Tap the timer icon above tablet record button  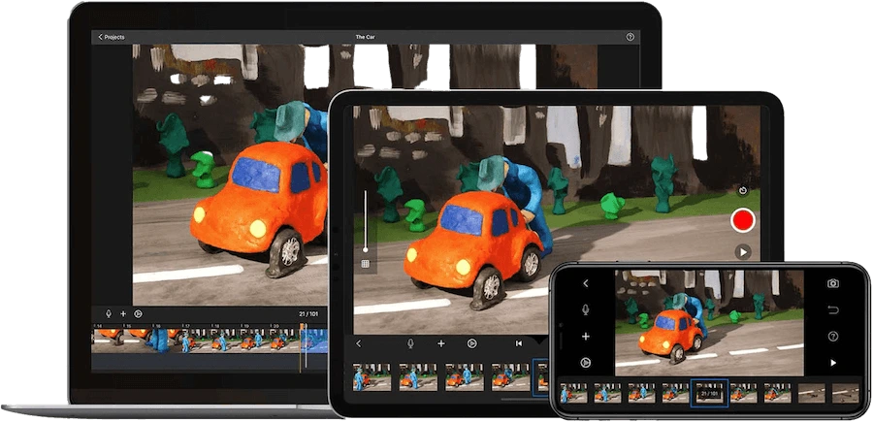click(742, 191)
